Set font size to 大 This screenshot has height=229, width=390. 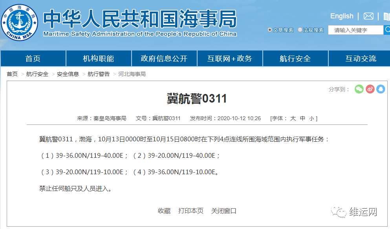click(293, 118)
